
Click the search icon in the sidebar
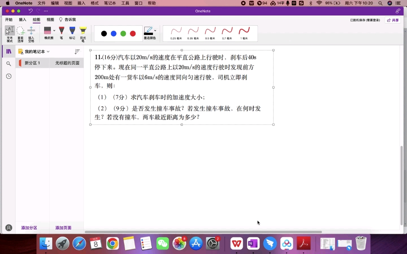(x=8, y=63)
